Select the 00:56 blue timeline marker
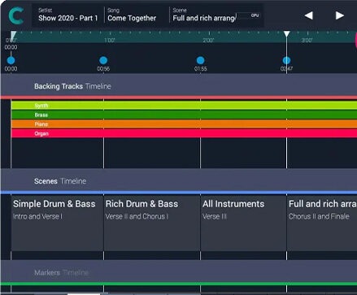The width and height of the screenshot is (357, 295). click(103, 60)
